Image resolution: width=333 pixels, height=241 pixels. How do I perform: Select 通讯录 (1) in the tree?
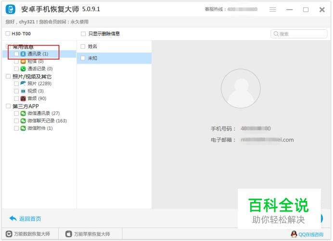pyautogui.click(x=38, y=54)
